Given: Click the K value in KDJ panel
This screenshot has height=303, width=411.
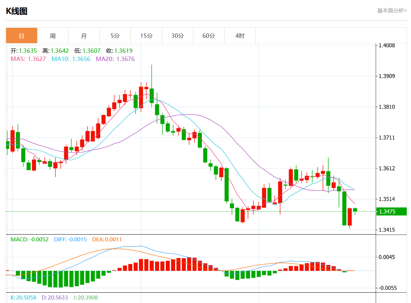Looking at the screenshot, I should [x=23, y=297].
